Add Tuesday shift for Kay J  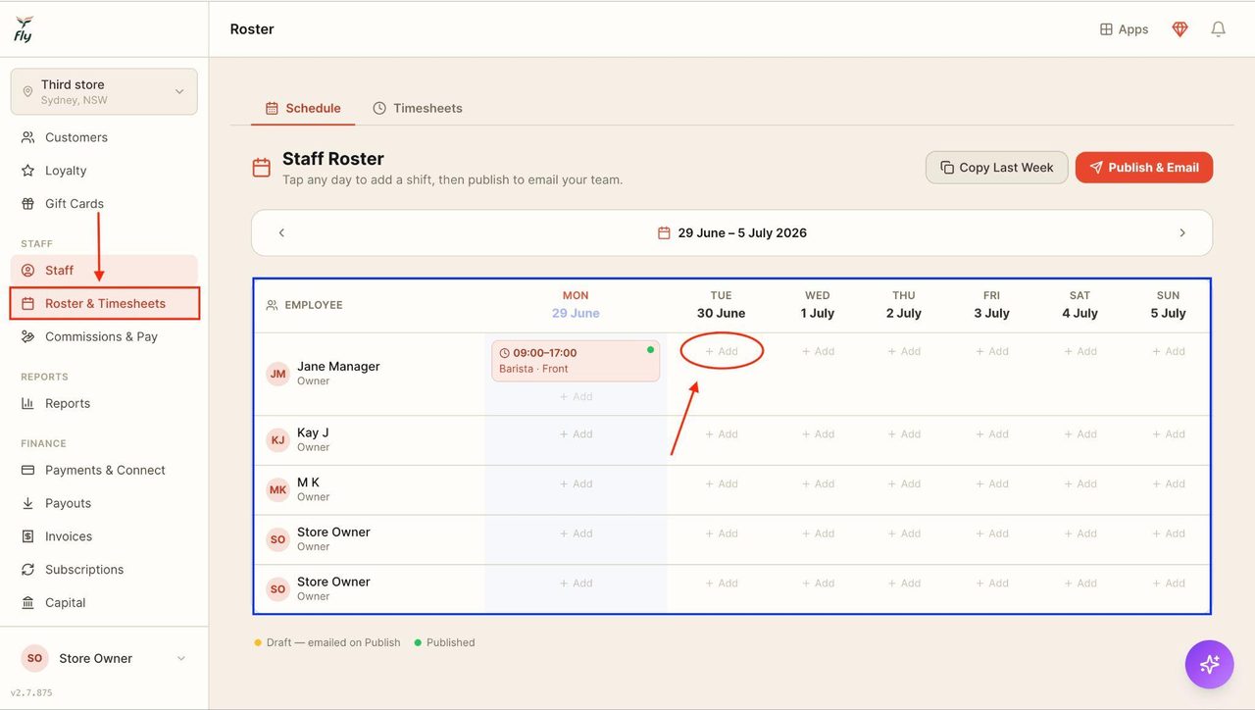pos(722,434)
